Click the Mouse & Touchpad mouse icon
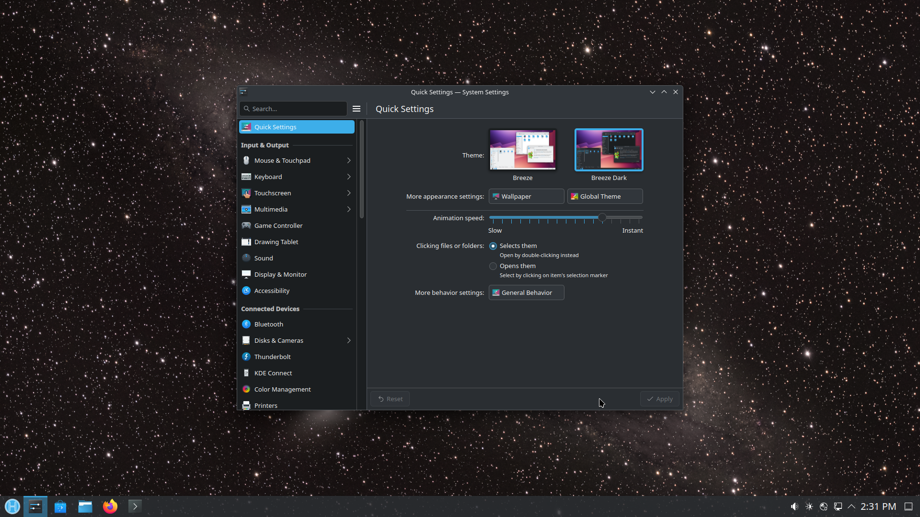 246,160
